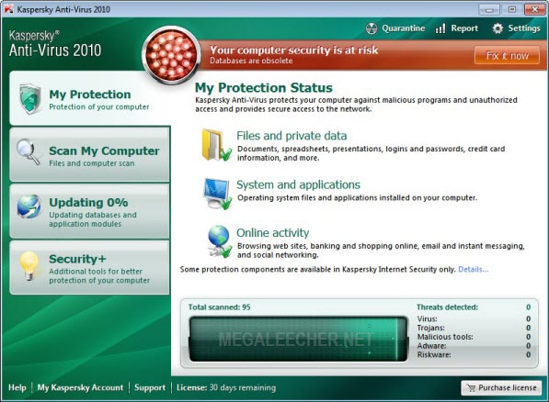Click the 'Virus:' count row

coord(474,318)
